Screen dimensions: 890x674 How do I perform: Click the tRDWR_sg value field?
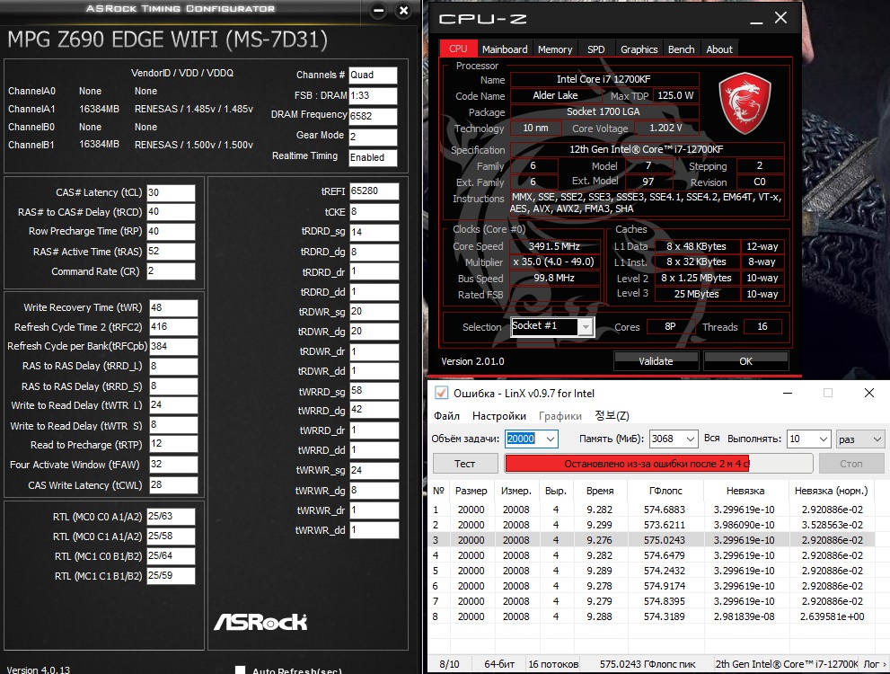(374, 312)
